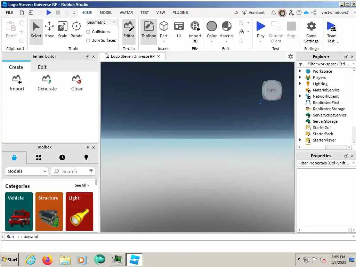
Task: Open the notifications bell
Action: click(274, 13)
